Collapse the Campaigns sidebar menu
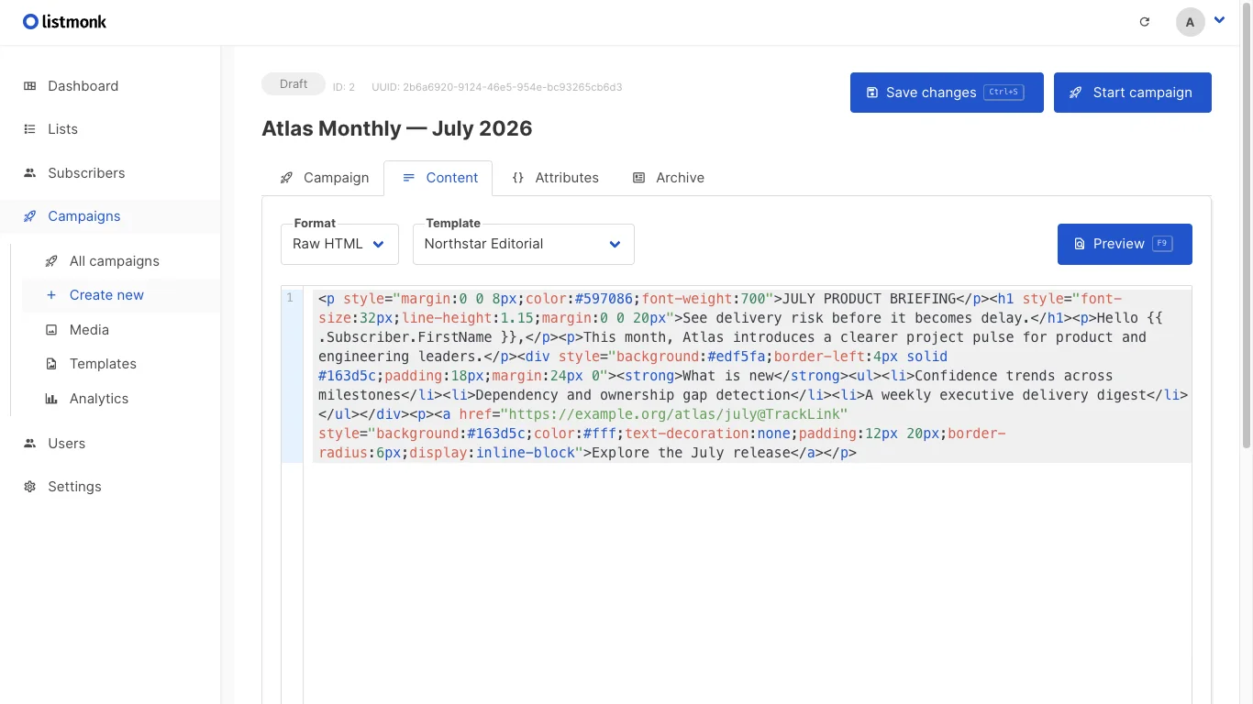Image resolution: width=1253 pixels, height=704 pixels. click(x=110, y=216)
